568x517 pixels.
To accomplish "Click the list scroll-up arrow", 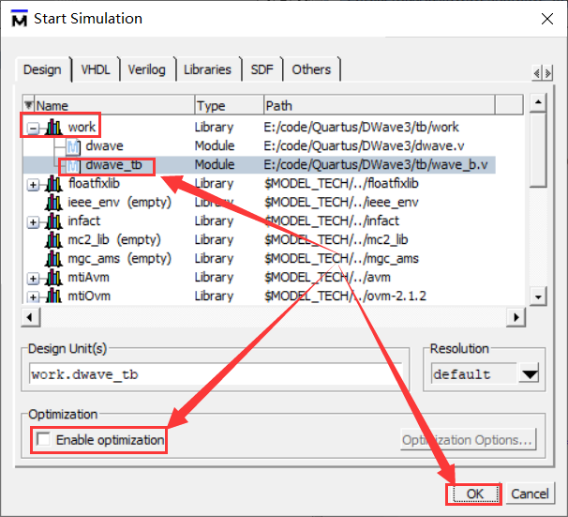I will [538, 102].
